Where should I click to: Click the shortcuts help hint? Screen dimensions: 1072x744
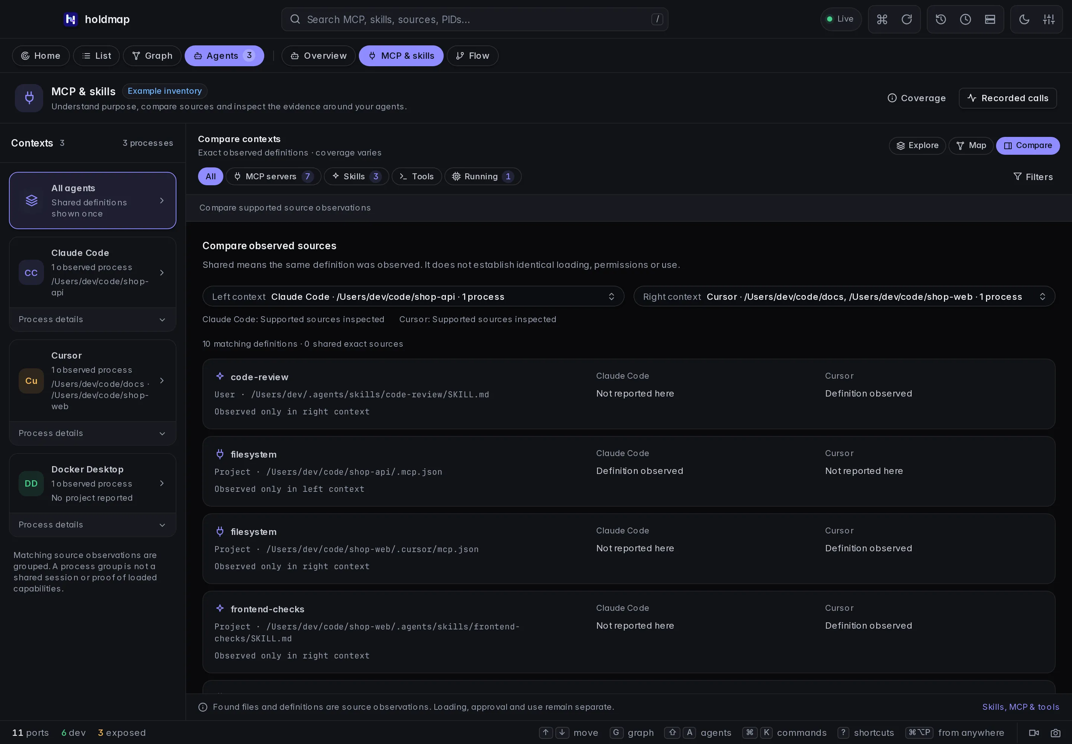pyautogui.click(x=866, y=733)
